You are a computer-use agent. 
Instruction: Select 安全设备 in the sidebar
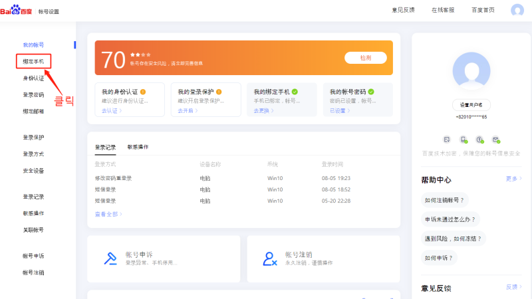(33, 171)
